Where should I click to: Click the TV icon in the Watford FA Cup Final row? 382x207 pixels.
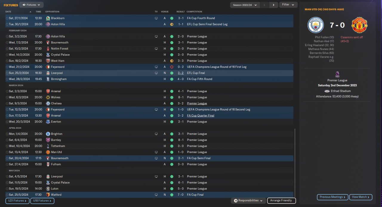156,195
